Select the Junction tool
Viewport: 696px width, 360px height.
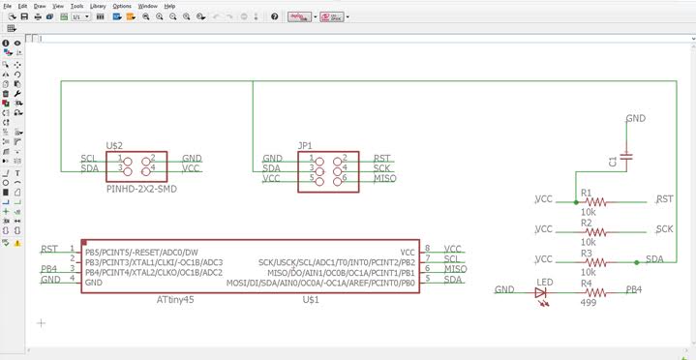point(6,211)
